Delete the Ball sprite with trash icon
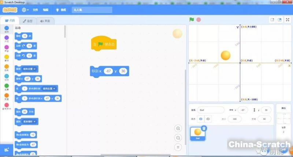Viewport: 293px width, 157px height. tap(204, 128)
